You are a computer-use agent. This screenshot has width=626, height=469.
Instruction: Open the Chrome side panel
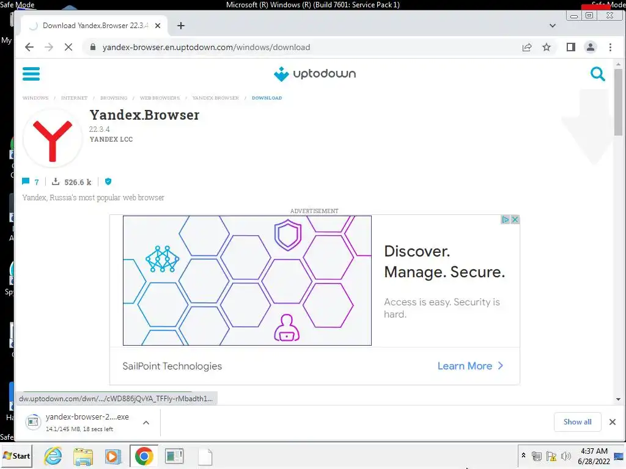click(x=570, y=47)
